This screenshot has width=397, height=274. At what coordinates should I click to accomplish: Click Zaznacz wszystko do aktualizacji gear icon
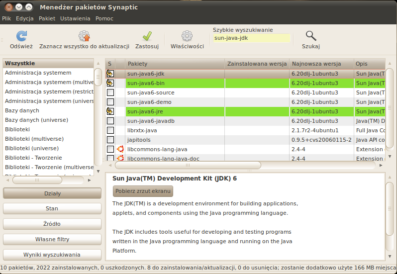click(x=84, y=36)
